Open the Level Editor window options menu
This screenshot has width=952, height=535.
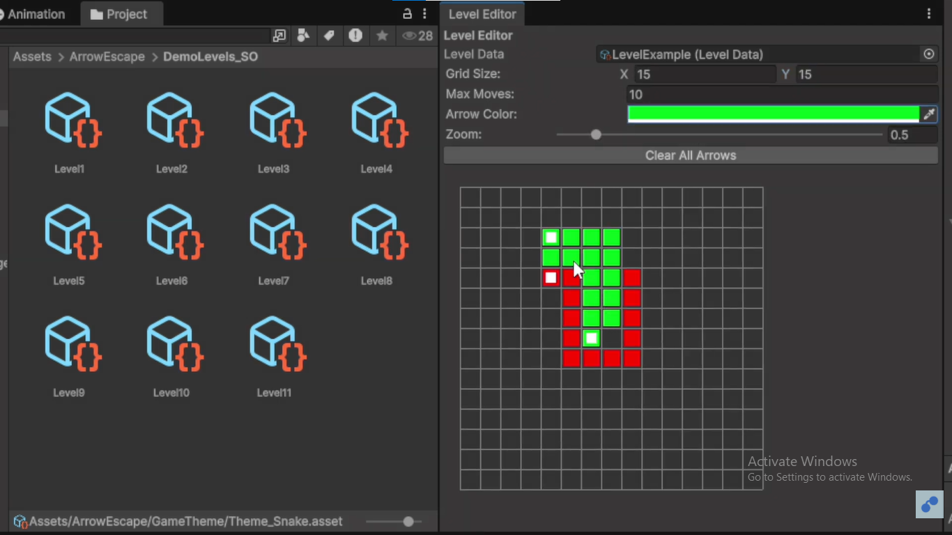pyautogui.click(x=929, y=13)
